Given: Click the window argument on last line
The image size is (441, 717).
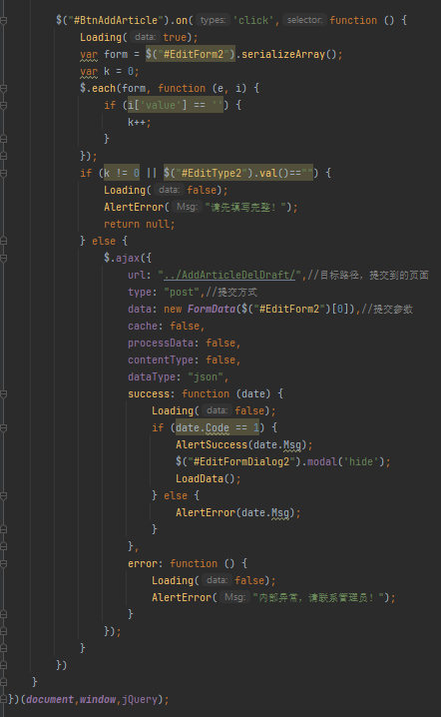Looking at the screenshot, I should pos(98,699).
